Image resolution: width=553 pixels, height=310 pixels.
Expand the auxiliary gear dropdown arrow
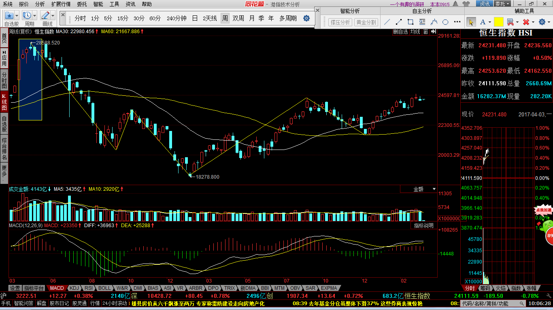[549, 22]
